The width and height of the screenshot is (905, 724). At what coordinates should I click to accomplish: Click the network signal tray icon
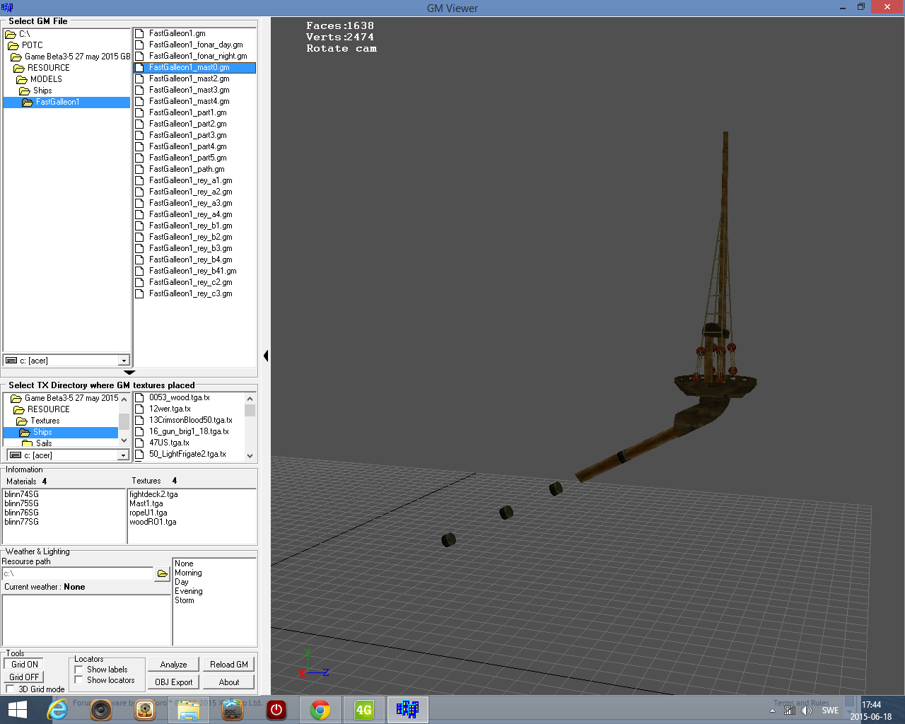[x=790, y=711]
